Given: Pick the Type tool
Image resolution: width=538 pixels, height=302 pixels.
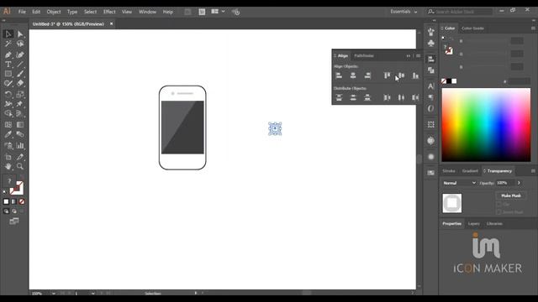Looking at the screenshot, I should [x=8, y=65].
